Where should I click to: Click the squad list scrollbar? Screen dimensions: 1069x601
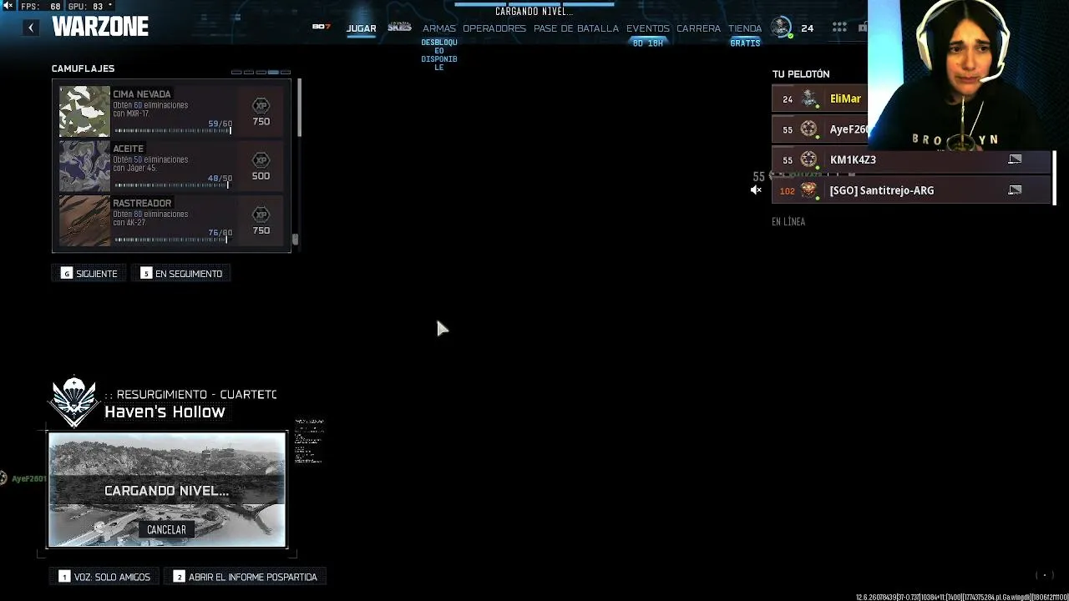tap(1054, 177)
